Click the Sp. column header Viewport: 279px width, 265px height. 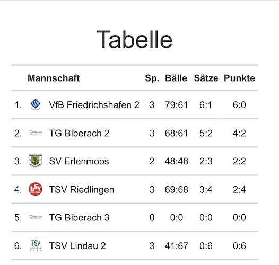(x=152, y=78)
